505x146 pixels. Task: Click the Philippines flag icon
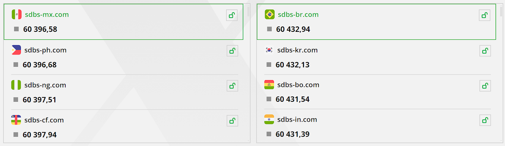click(16, 50)
